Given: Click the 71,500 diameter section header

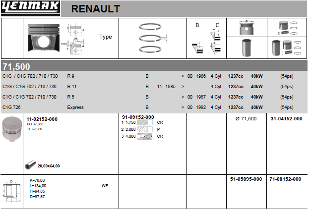Looking at the screenshot, I should 16,66.
